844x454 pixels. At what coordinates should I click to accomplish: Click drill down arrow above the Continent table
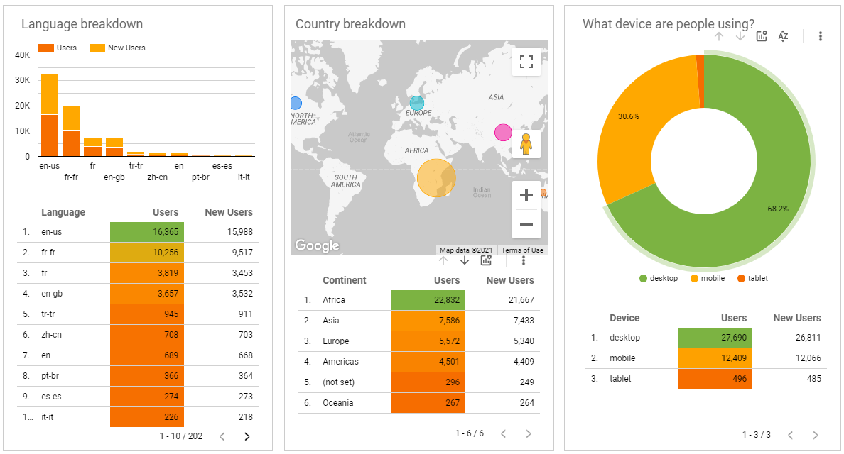click(465, 260)
